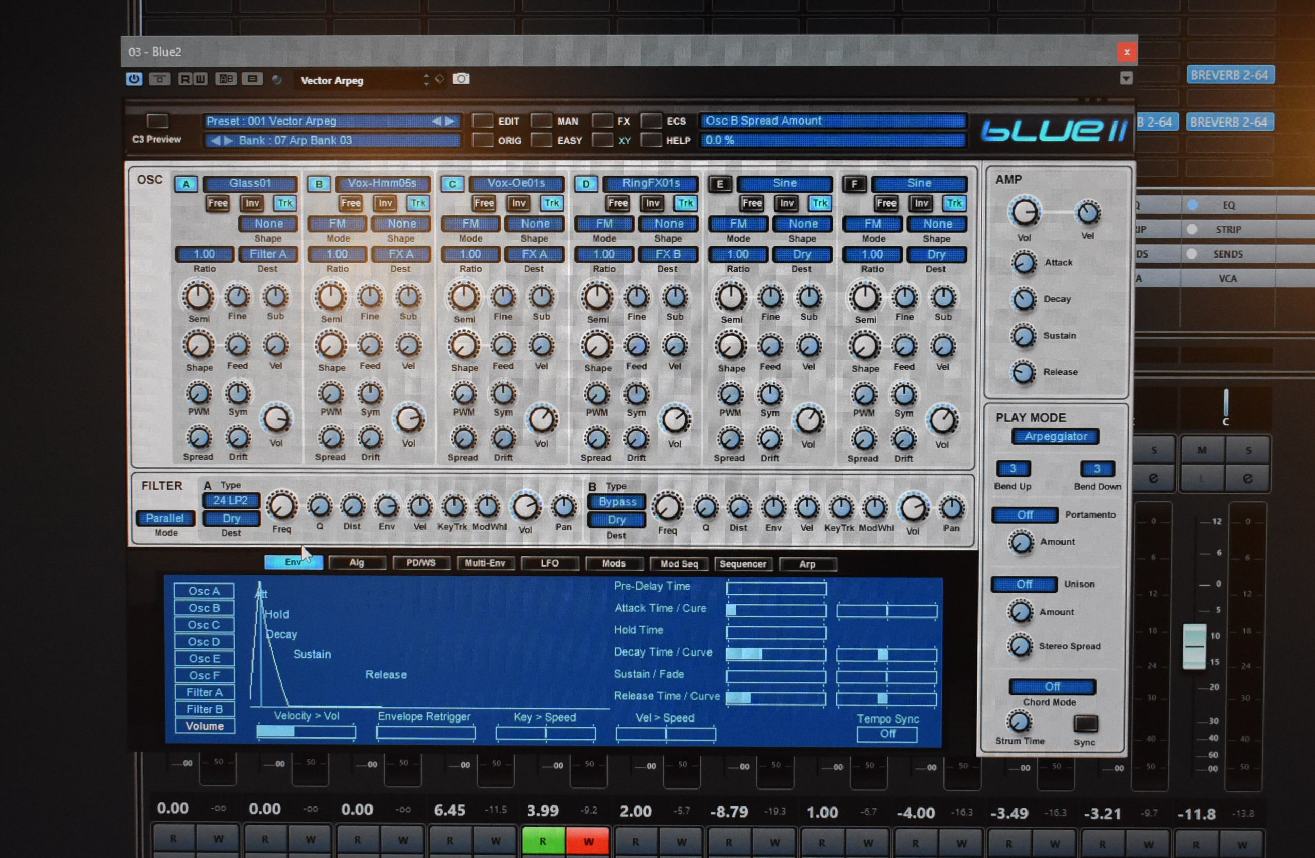Click the A/B compare settings icon
Viewport: 1315px width, 858px height.
pos(225,79)
